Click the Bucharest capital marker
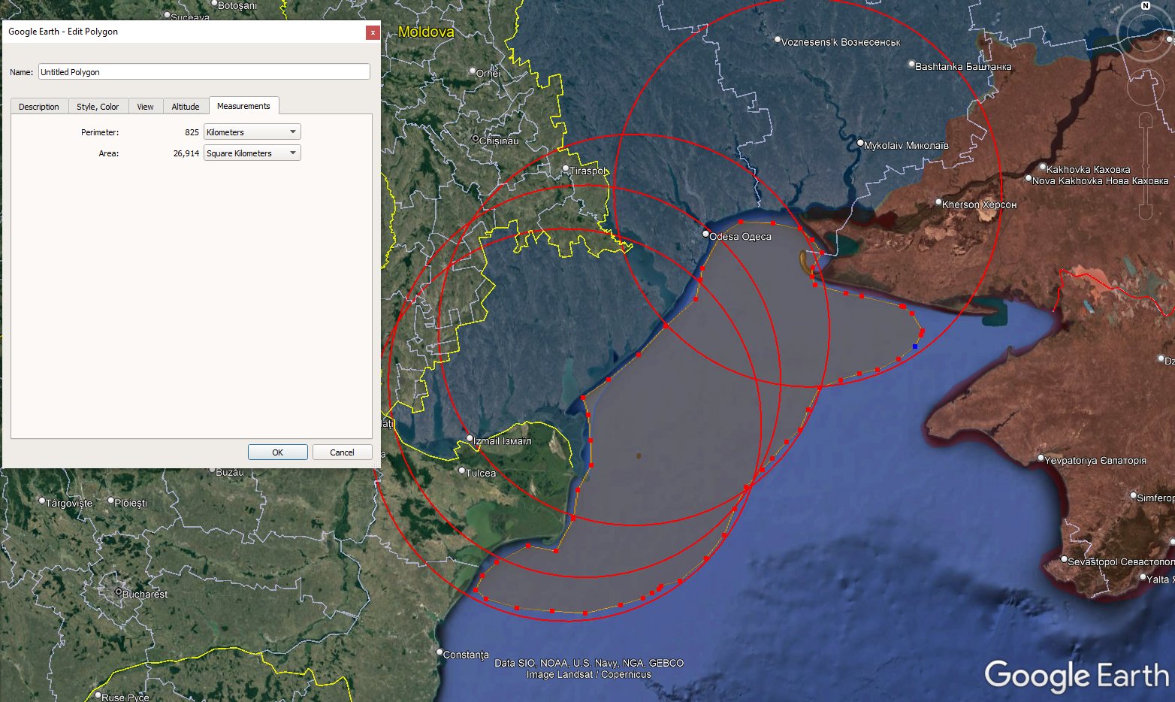 point(118,592)
